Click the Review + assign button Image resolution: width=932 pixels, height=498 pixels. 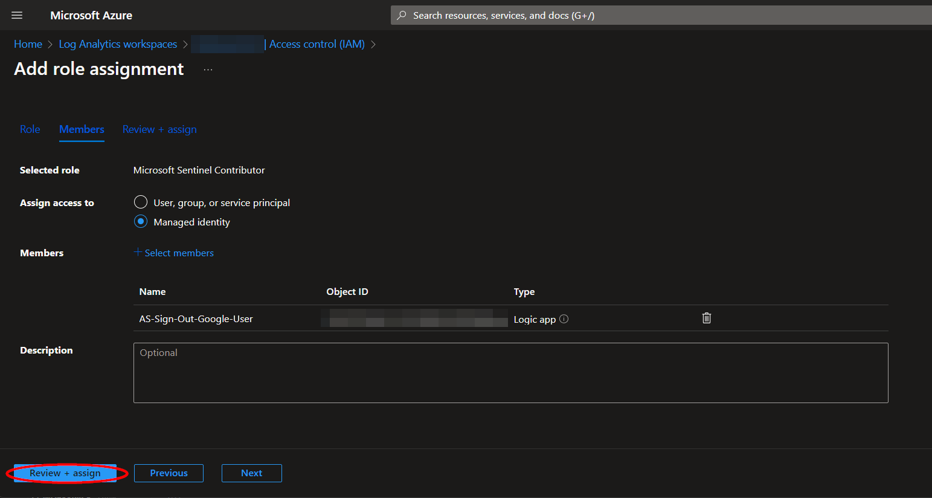(65, 473)
